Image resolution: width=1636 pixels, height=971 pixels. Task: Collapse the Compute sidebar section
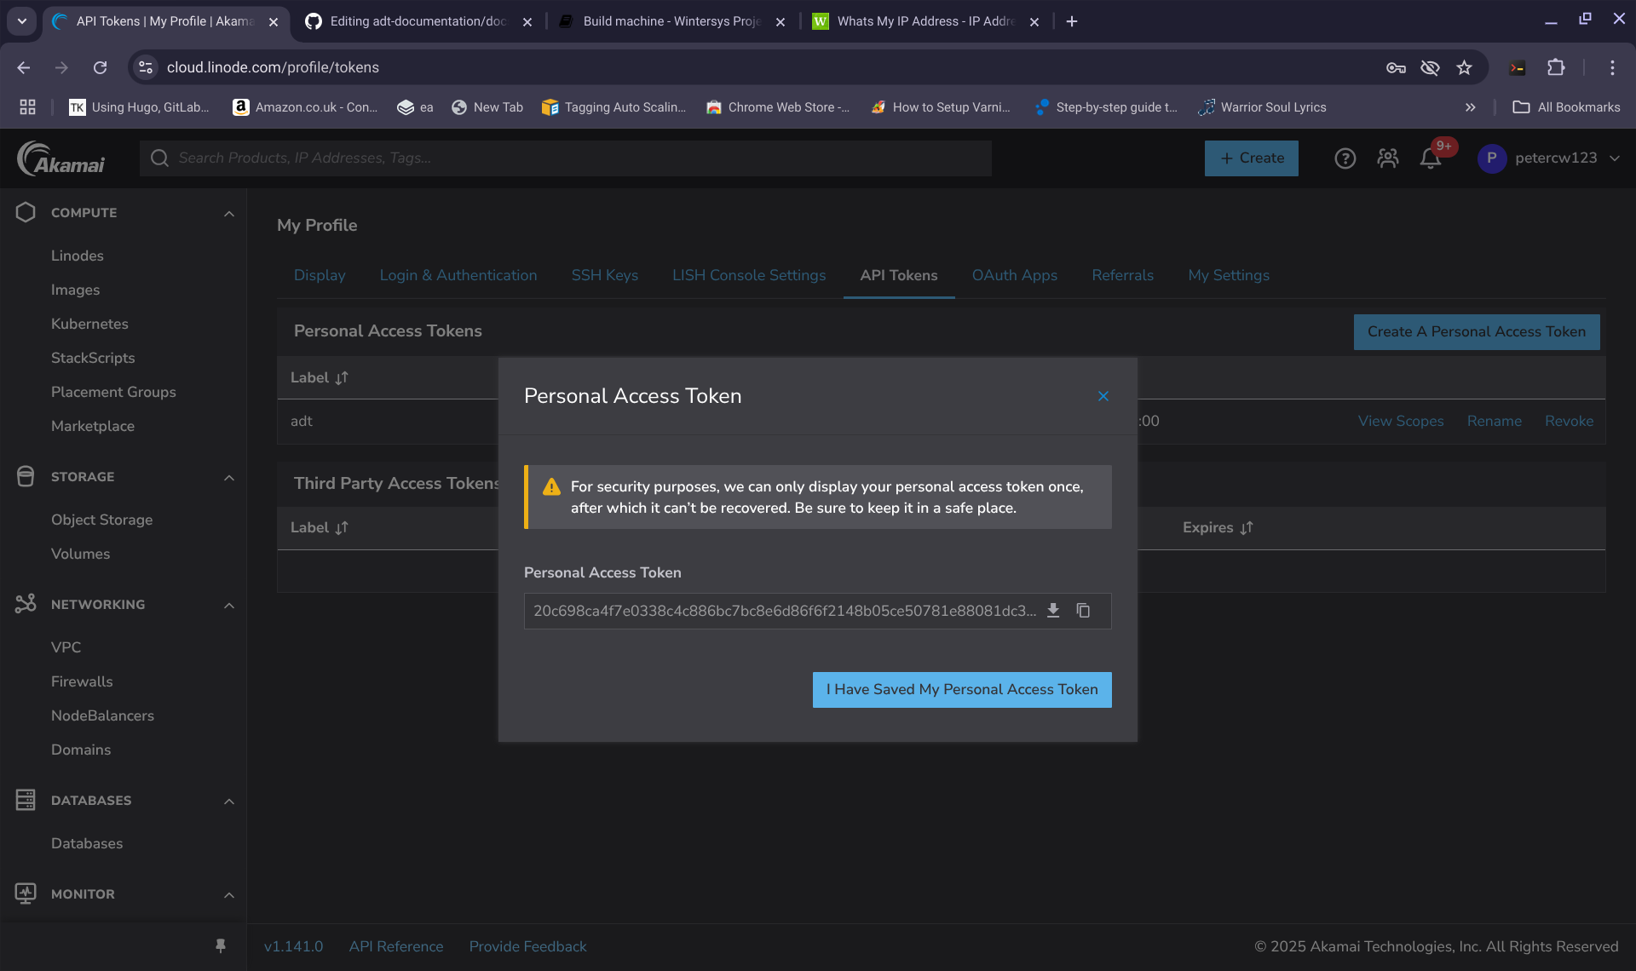click(228, 213)
